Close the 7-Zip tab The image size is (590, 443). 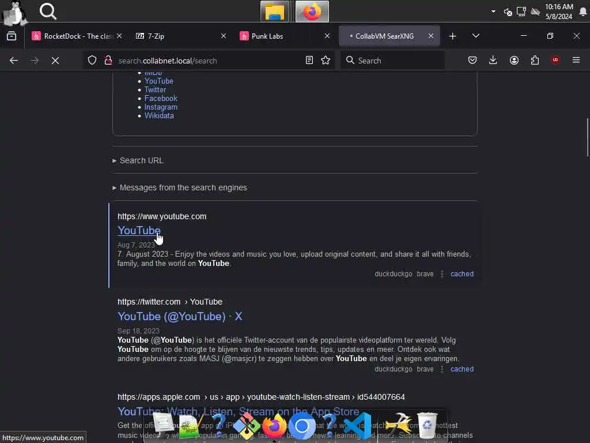point(224,36)
